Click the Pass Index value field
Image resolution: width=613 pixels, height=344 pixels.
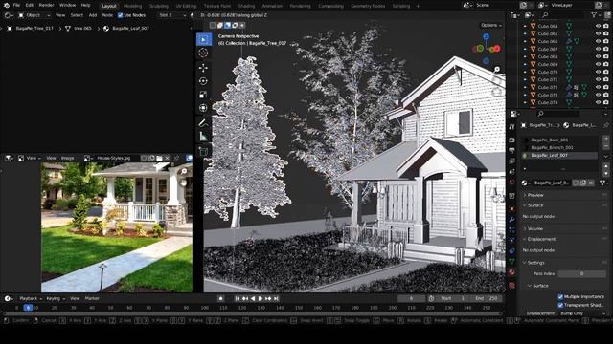coord(582,274)
